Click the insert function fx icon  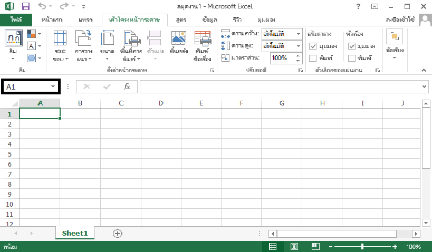pyautogui.click(x=127, y=86)
